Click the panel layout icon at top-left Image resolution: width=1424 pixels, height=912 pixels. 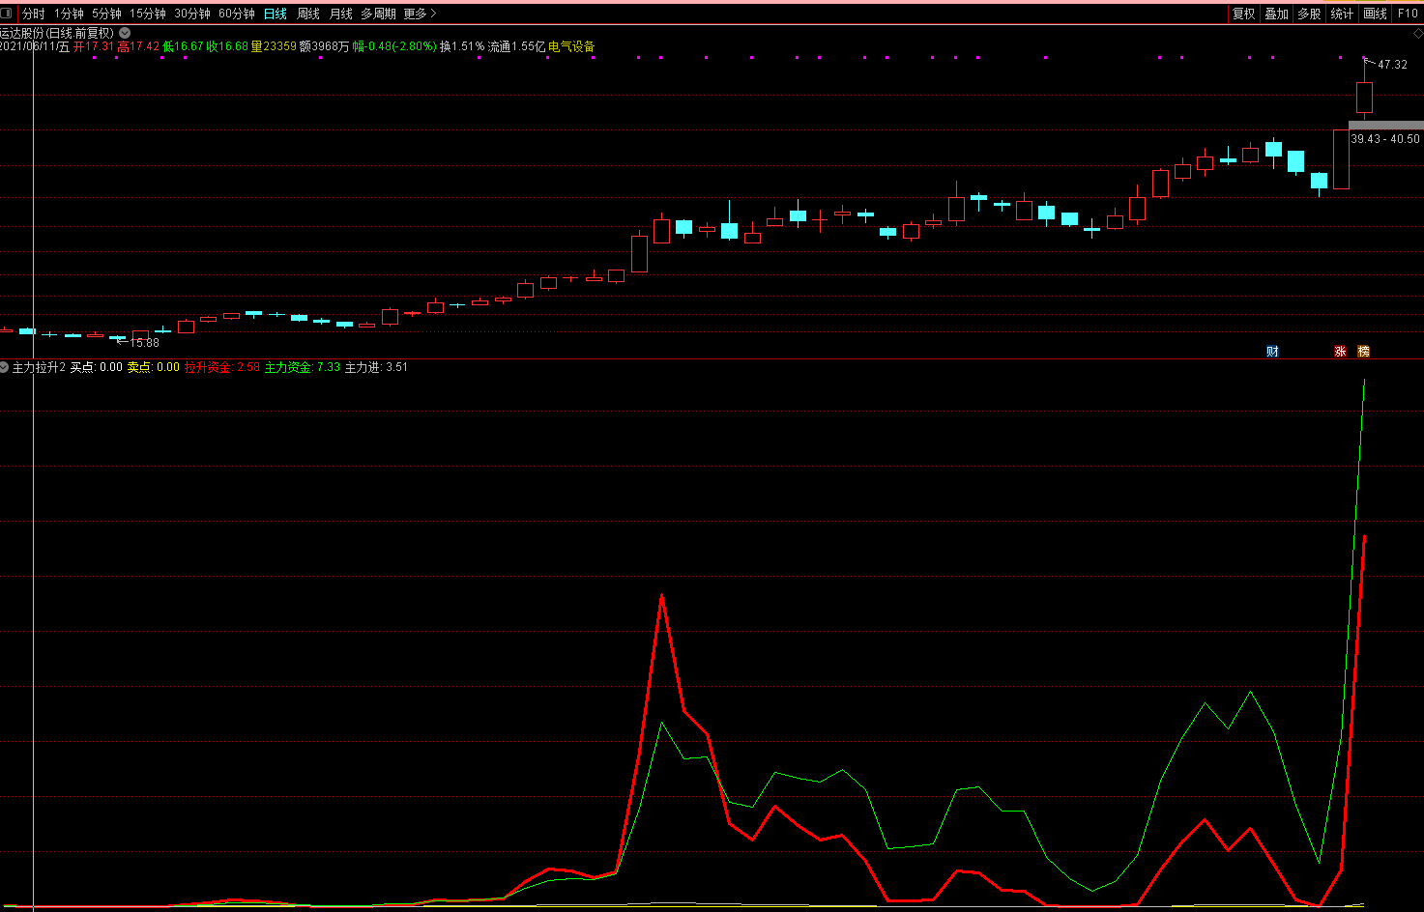pos(7,14)
